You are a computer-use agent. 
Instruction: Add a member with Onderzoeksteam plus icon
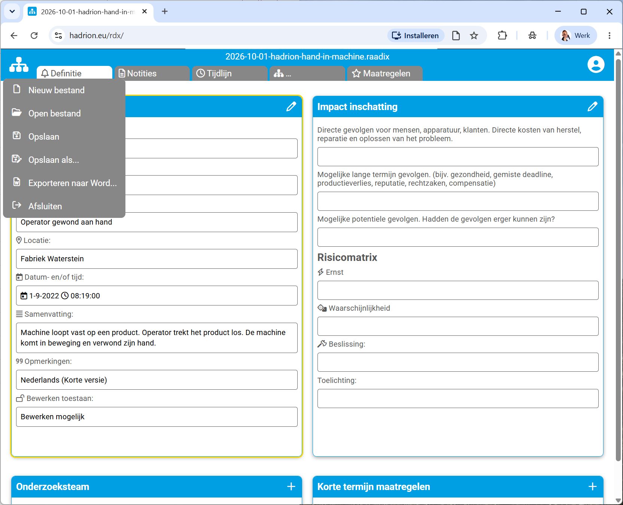click(x=291, y=486)
